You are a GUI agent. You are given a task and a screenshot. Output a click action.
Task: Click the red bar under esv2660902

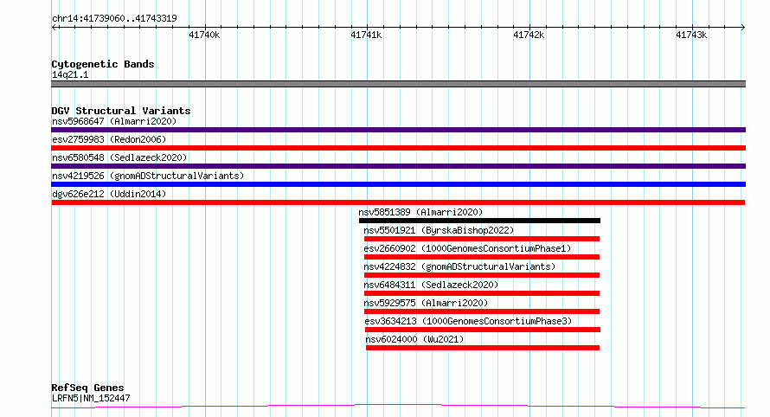[x=482, y=257]
